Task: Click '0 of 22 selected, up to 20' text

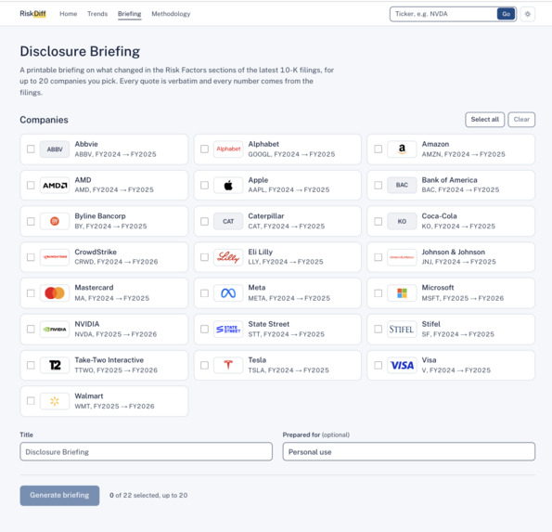Action: pyautogui.click(x=148, y=496)
